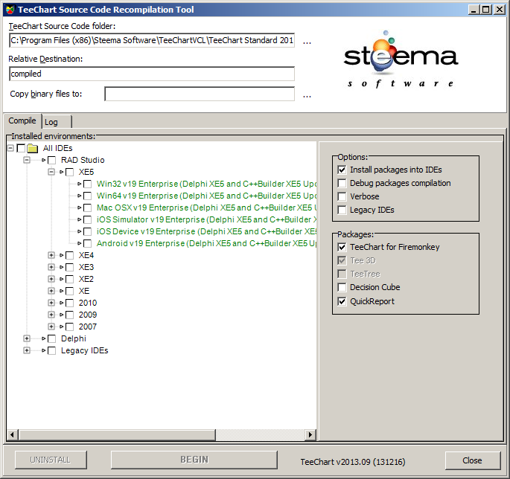This screenshot has height=479, width=510.
Task: Click the horizontal scrollbar left arrow
Action: pos(13,435)
